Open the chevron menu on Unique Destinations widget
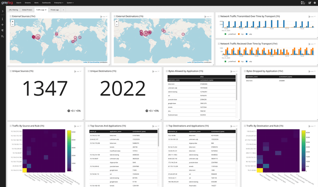 (x=158, y=71)
